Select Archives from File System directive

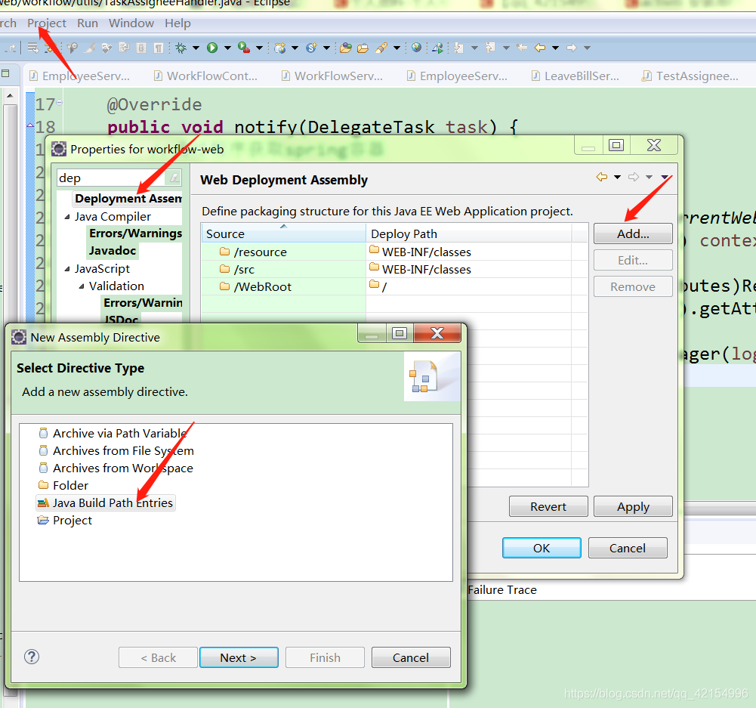(x=116, y=450)
